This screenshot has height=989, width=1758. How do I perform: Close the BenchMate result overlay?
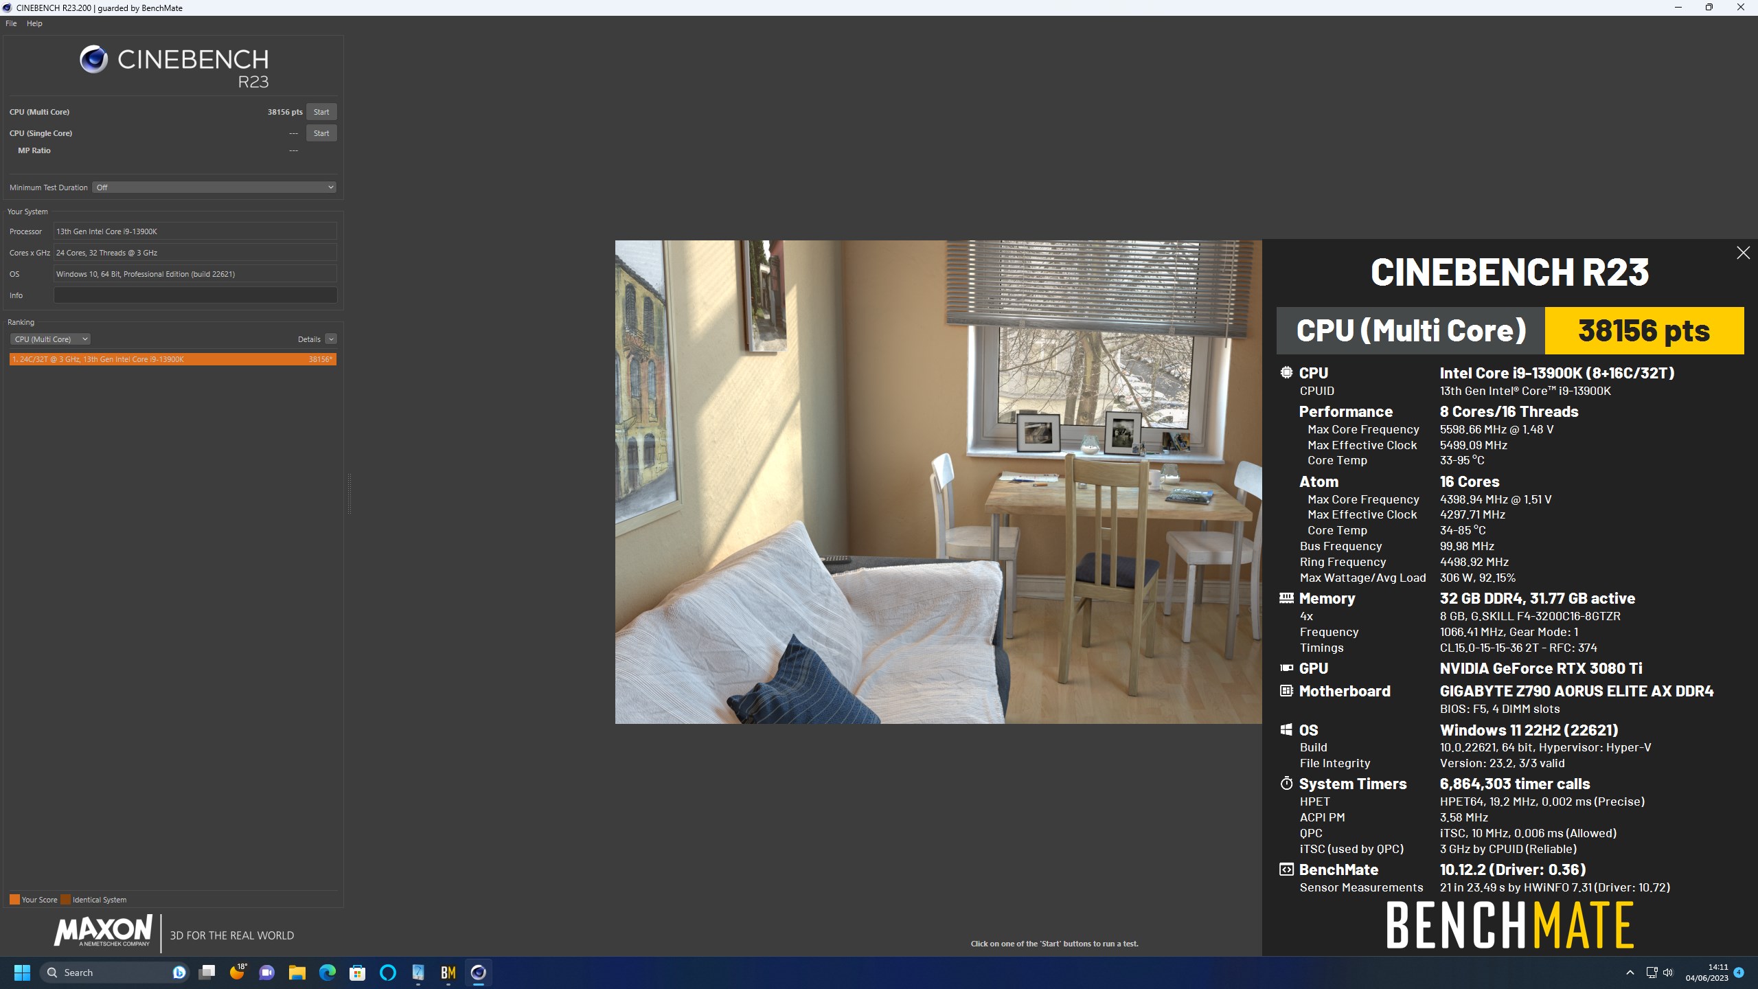(1743, 253)
